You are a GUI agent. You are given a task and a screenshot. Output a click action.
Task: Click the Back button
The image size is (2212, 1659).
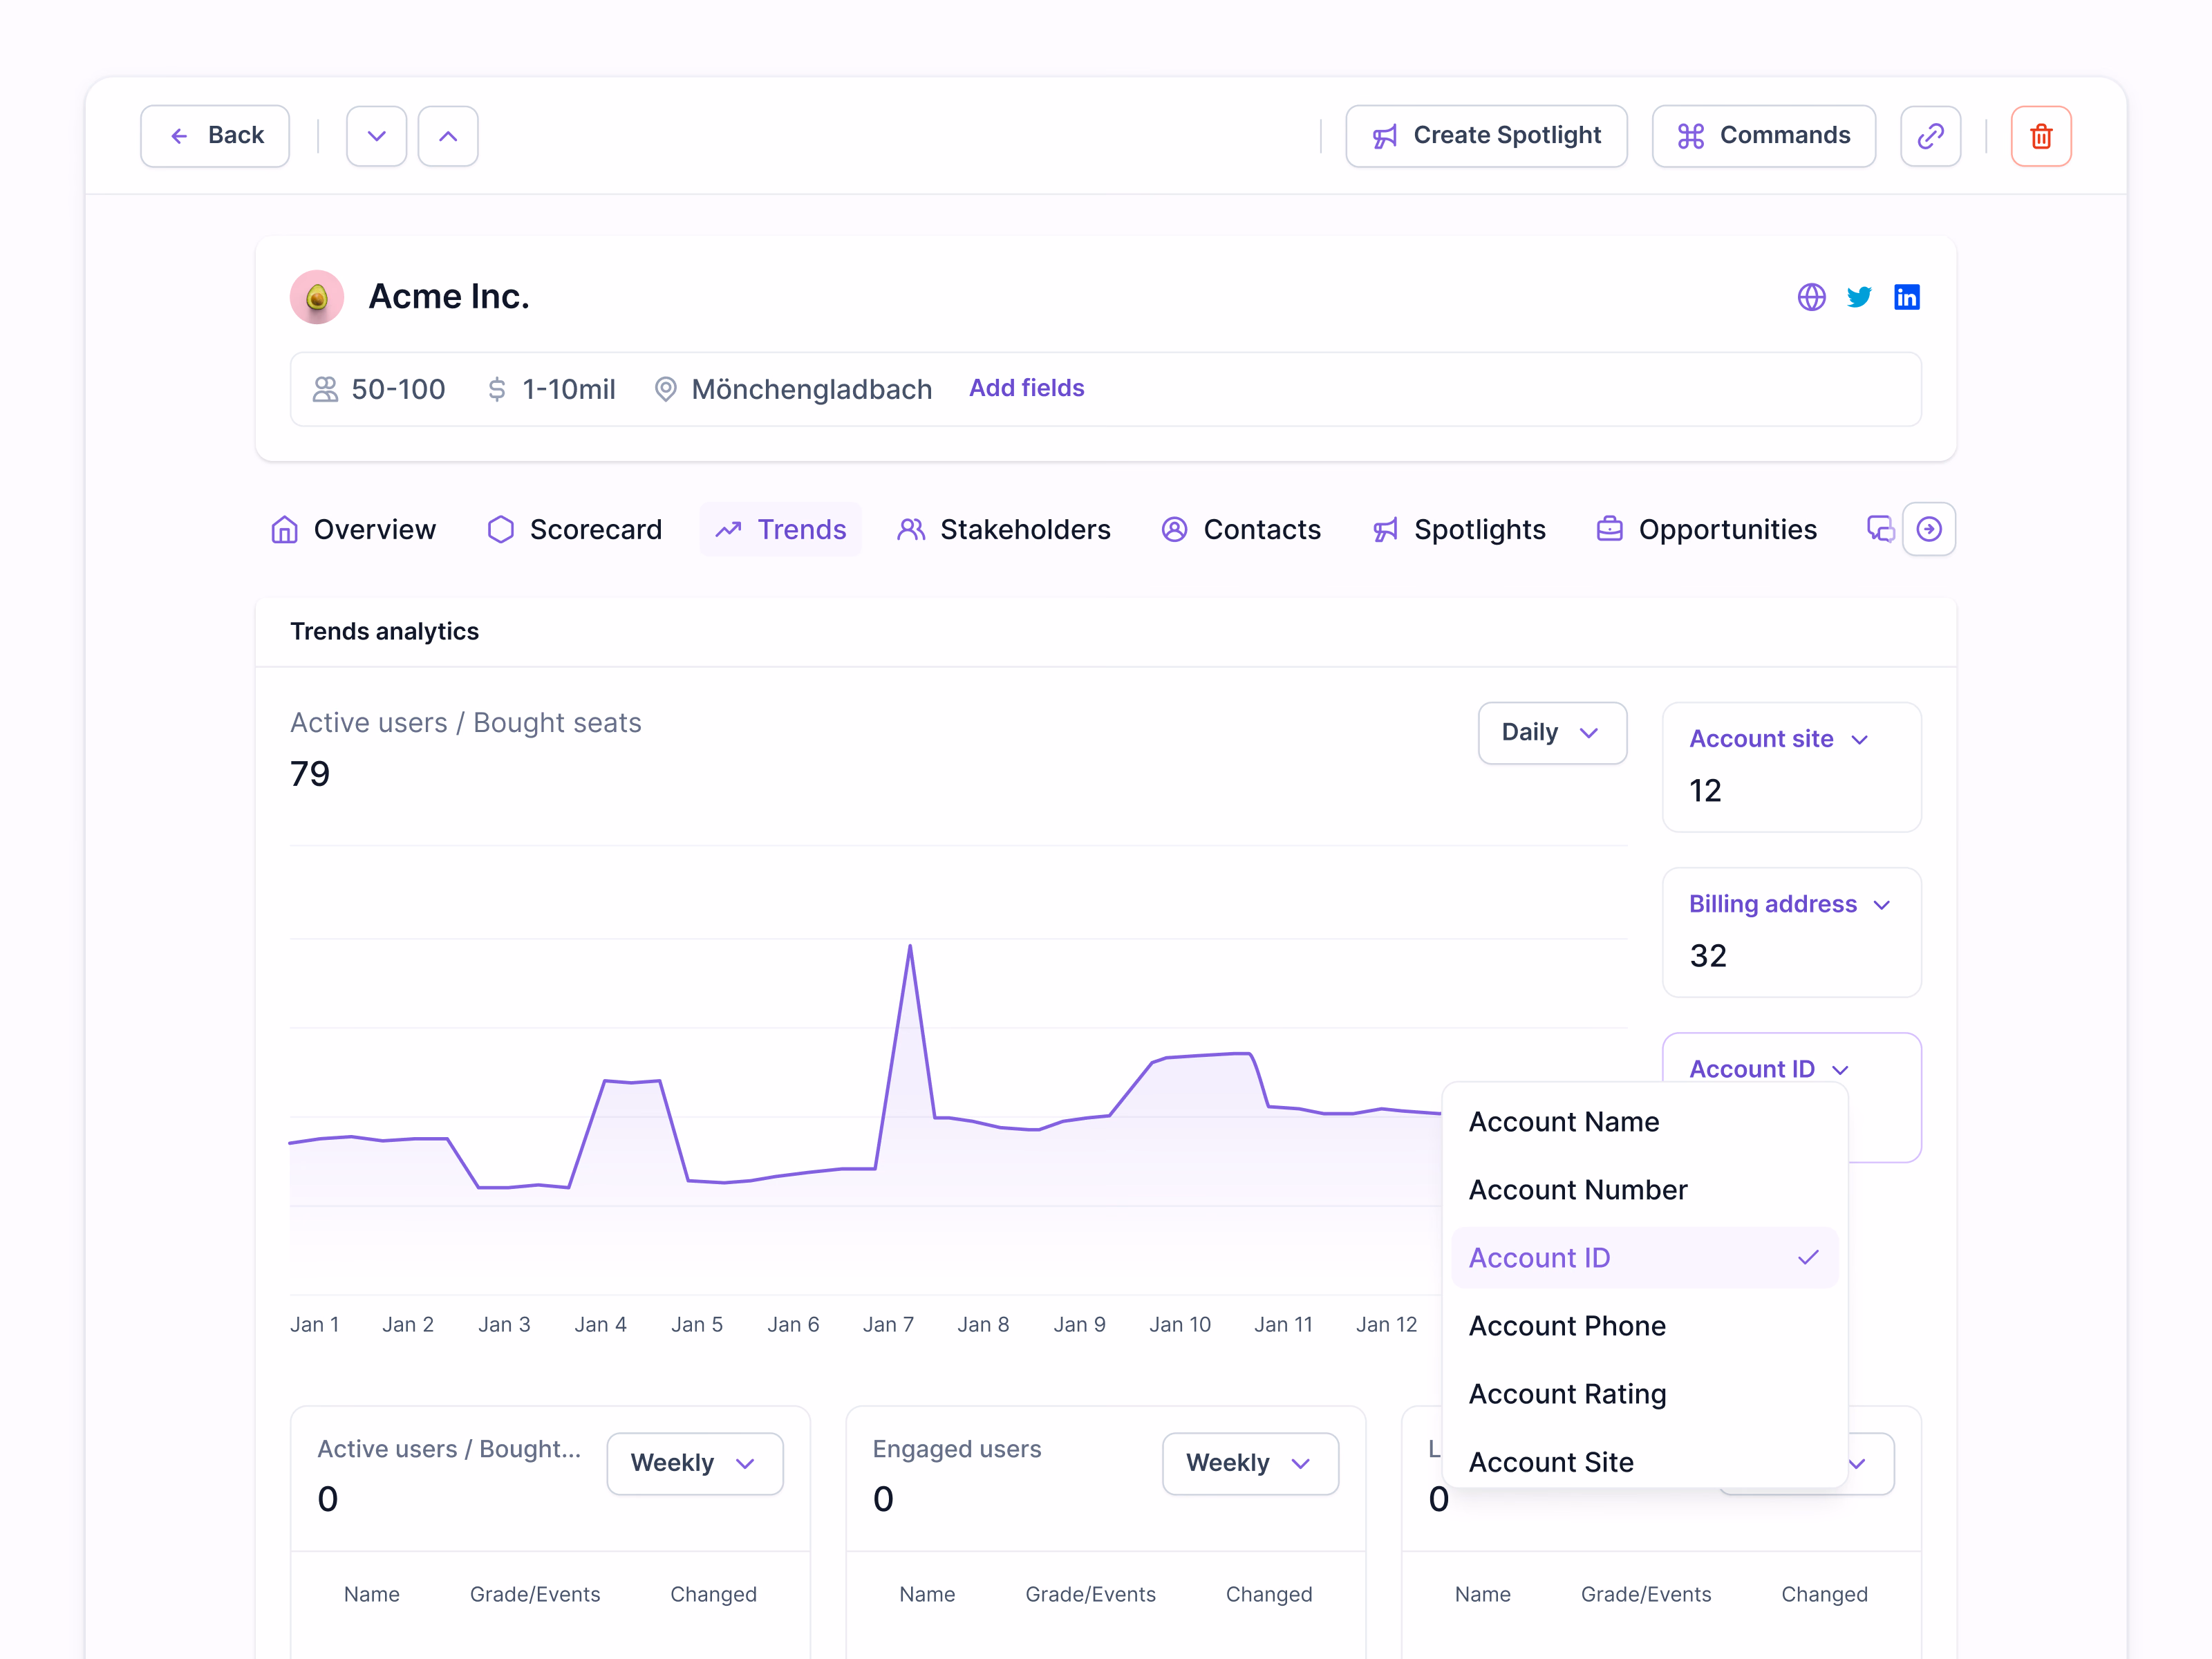click(215, 136)
